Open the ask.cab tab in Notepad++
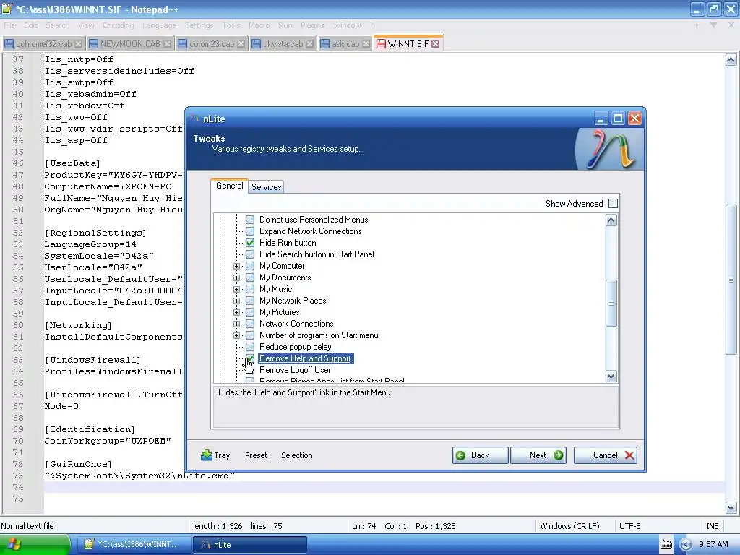Image resolution: width=740 pixels, height=555 pixels. 345,44
